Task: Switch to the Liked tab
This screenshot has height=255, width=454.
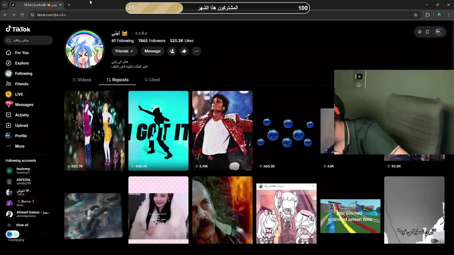Action: (152, 80)
